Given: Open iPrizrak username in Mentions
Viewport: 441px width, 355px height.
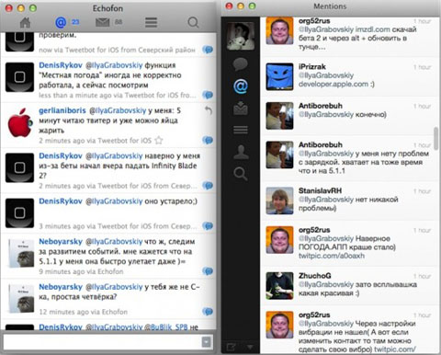Looking at the screenshot, I should pyautogui.click(x=312, y=66).
